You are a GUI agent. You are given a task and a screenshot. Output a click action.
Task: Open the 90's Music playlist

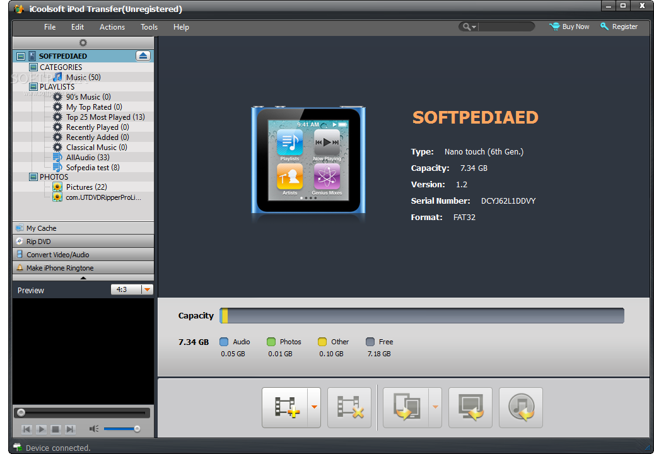(88, 96)
